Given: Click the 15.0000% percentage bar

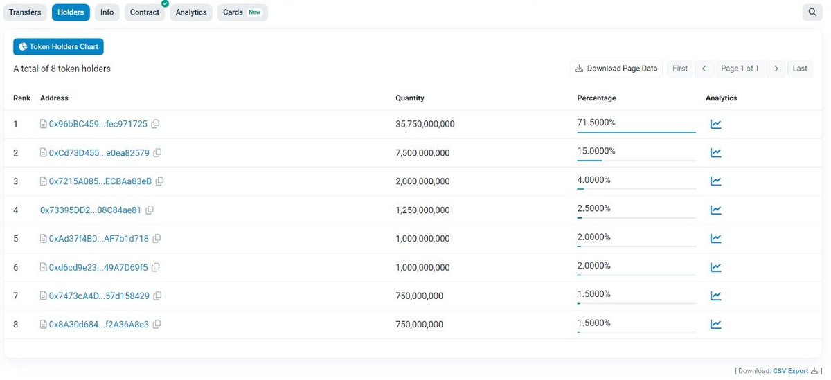Looking at the screenshot, I should coord(636,160).
